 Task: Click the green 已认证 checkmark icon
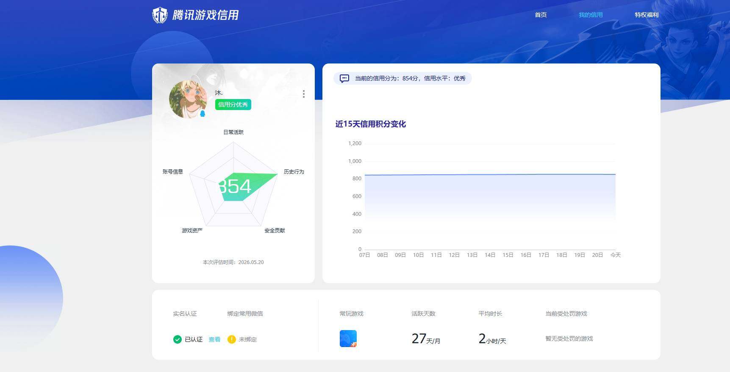178,339
